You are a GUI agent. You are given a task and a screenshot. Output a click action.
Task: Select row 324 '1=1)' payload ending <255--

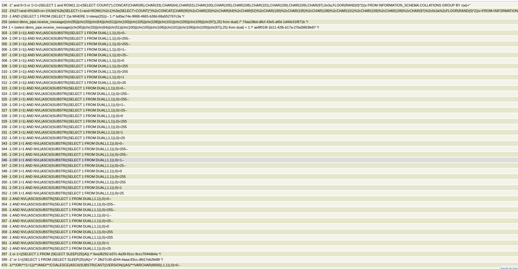69,94
